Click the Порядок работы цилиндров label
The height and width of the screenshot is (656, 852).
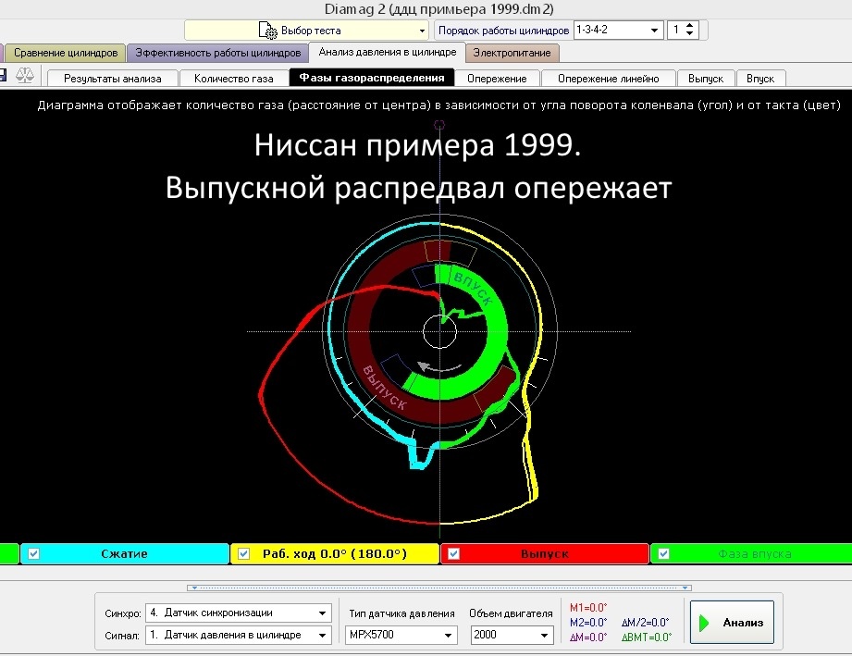[x=503, y=31]
